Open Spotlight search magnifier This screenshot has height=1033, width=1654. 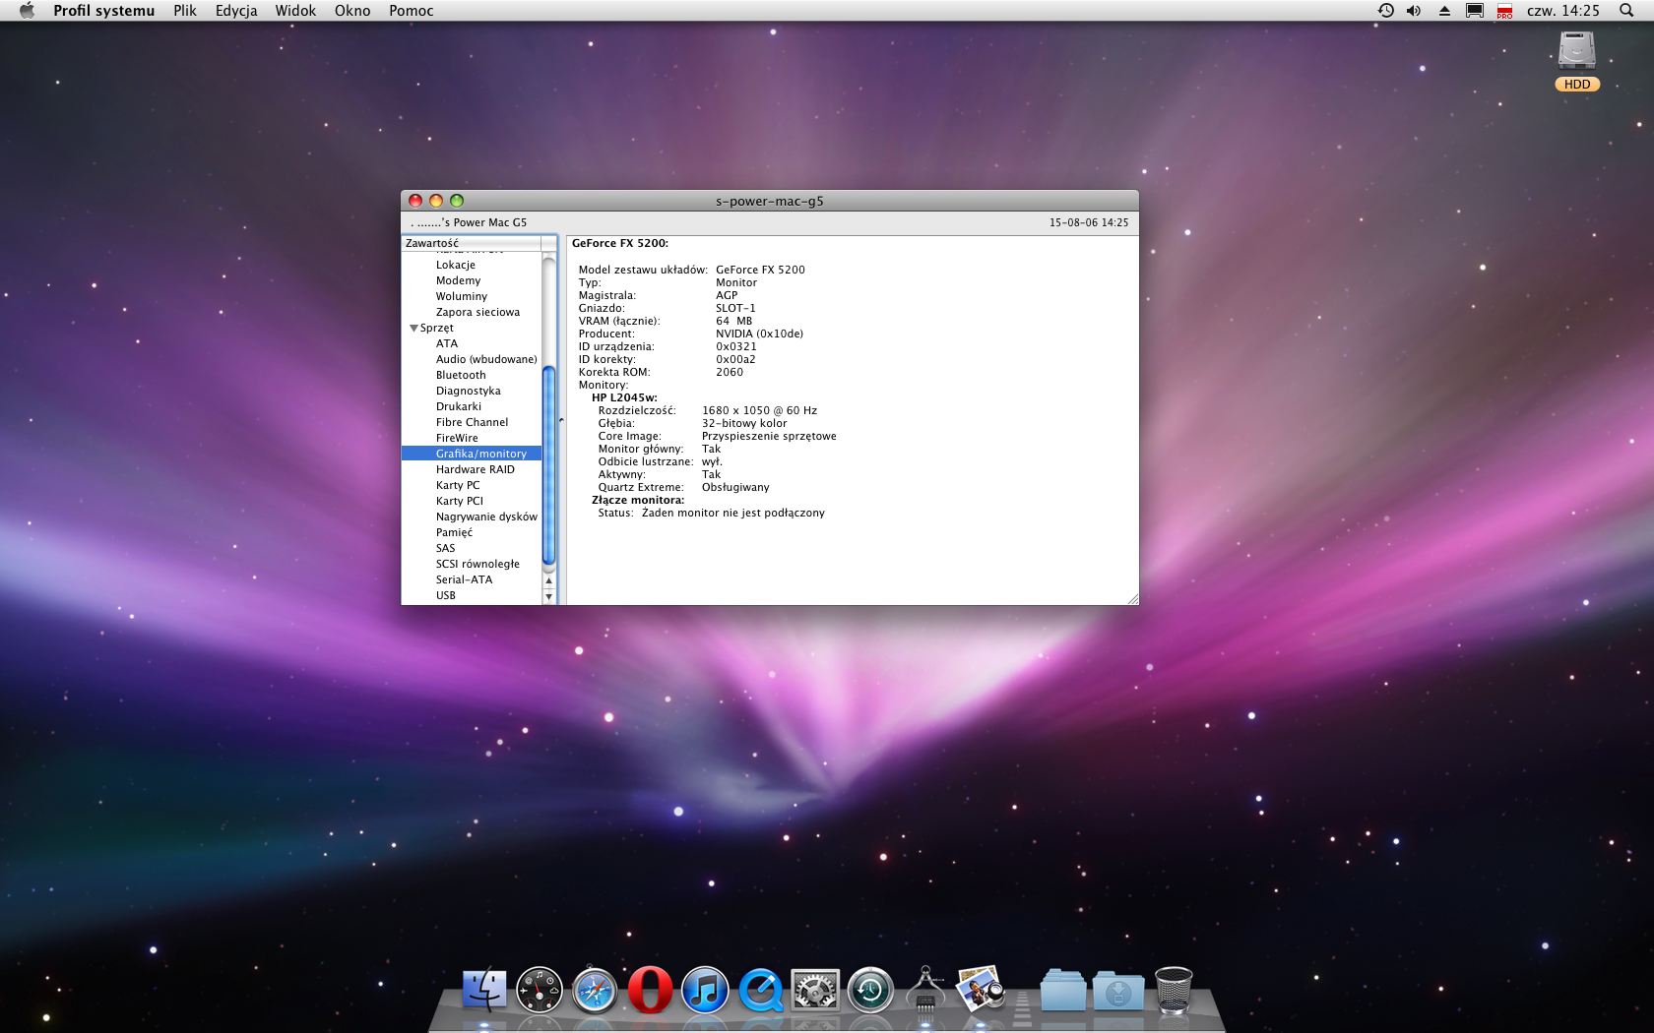click(1626, 11)
